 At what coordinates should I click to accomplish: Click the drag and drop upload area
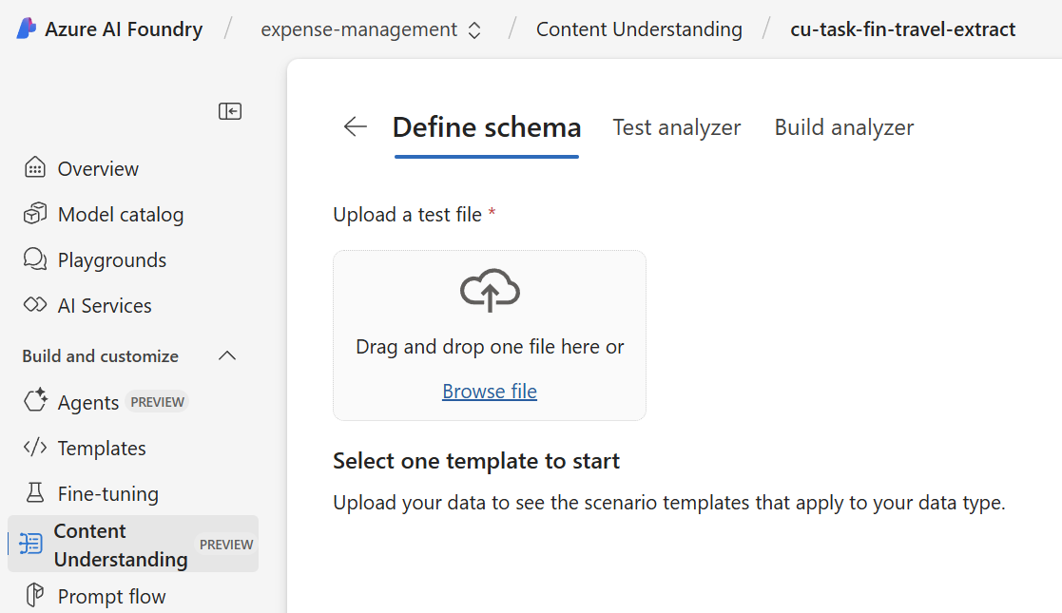pyautogui.click(x=490, y=335)
